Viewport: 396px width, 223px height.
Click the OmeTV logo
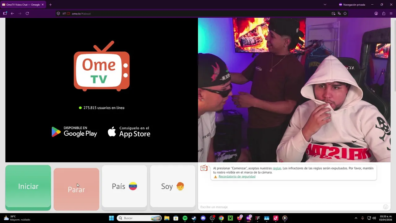click(x=102, y=66)
